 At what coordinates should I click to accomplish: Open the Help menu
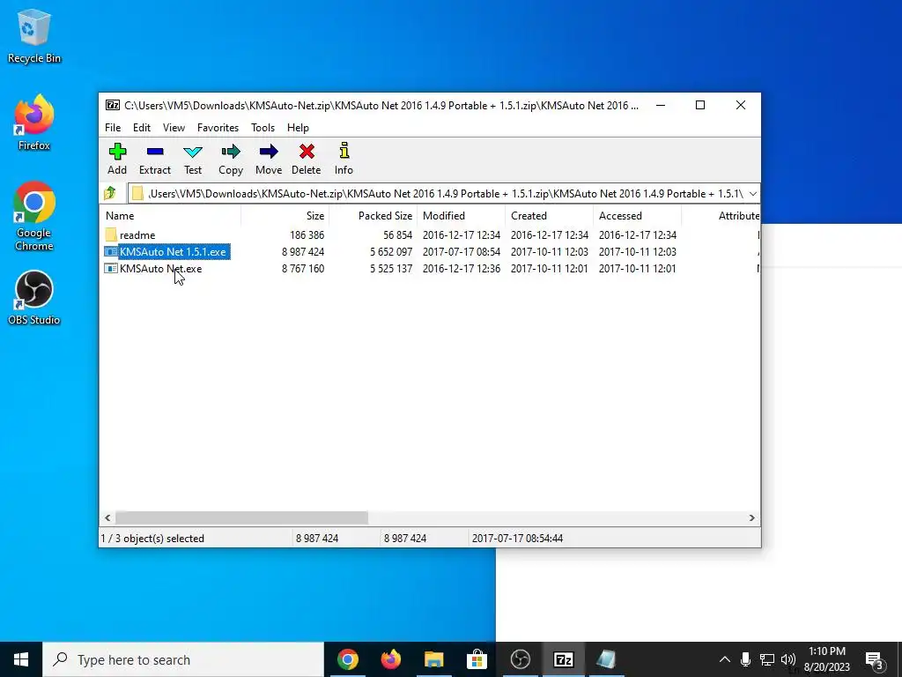click(x=298, y=128)
